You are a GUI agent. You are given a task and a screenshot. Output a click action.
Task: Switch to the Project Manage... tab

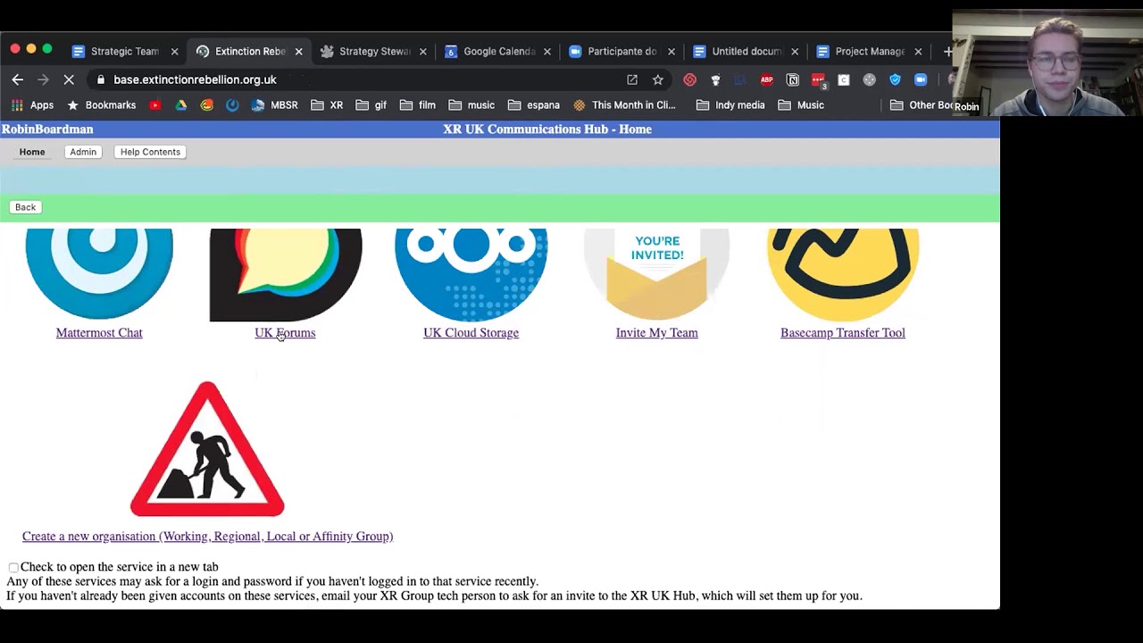click(869, 51)
